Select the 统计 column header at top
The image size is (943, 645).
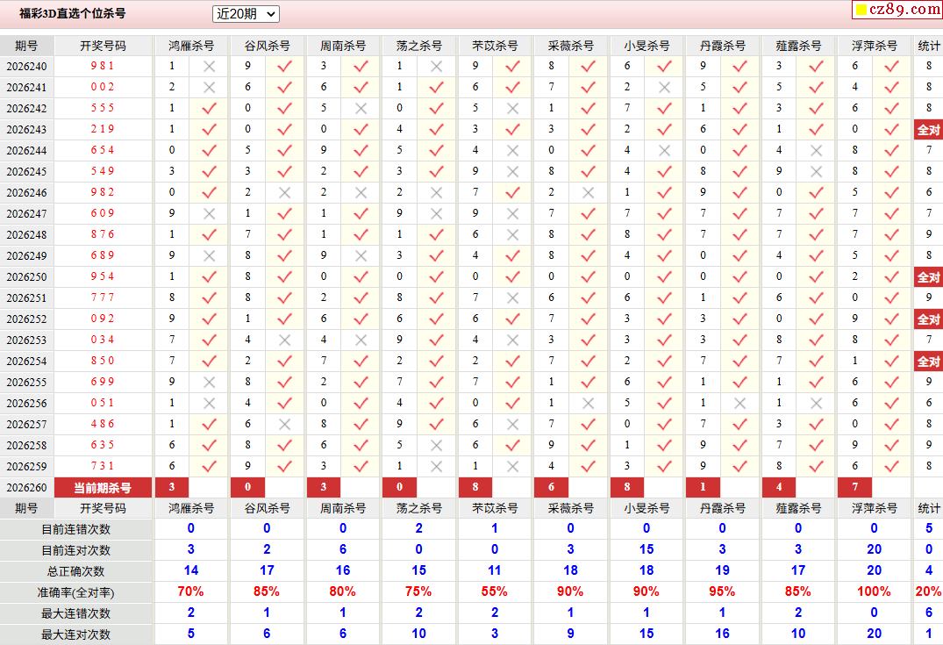coord(929,46)
